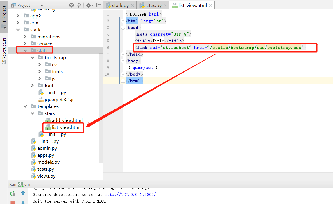Screen dimensions: 333x204
Task: Select the bootstrap folder icon
Action: (x=41, y=57)
